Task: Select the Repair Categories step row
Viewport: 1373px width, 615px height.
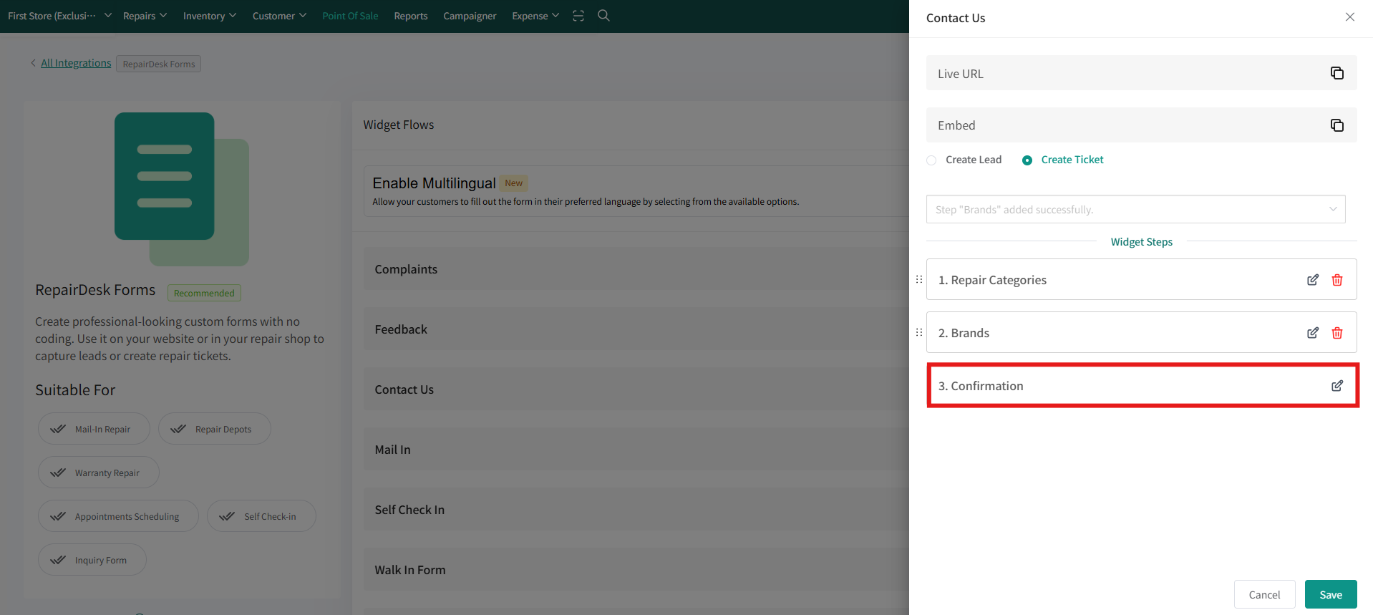Action: click(1141, 279)
